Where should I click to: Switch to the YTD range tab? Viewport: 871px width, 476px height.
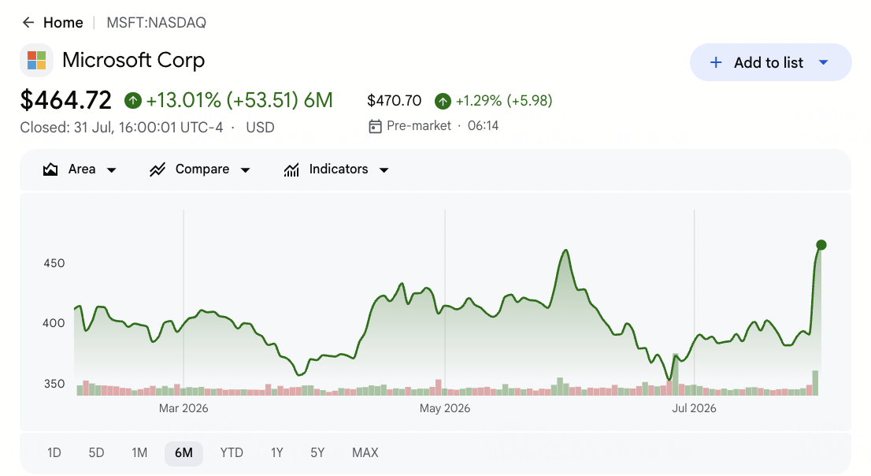tap(232, 452)
